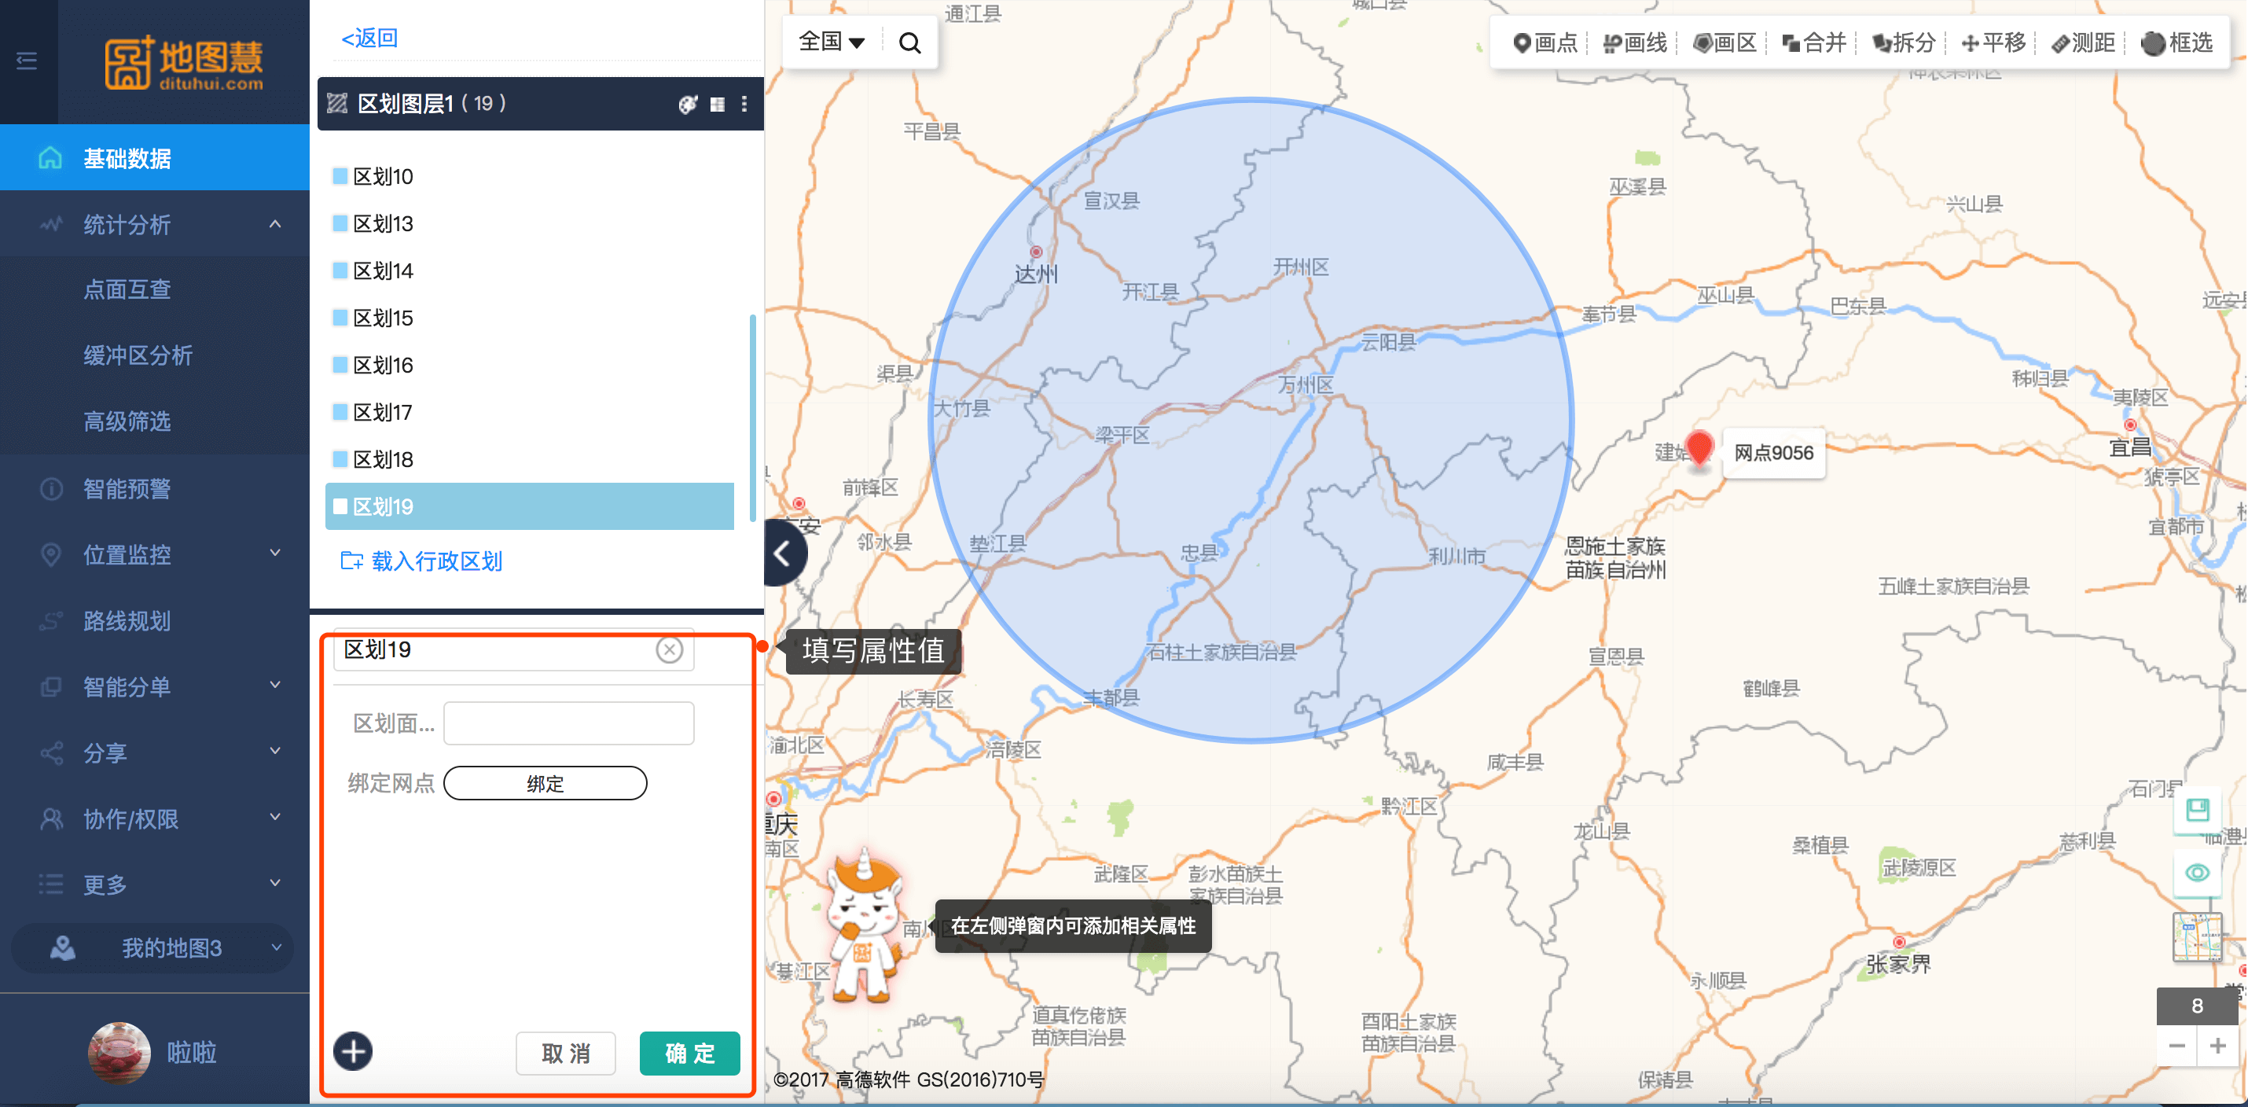This screenshot has height=1107, width=2248.
Task: Click the 区划16 color swatch
Action: click(x=340, y=365)
